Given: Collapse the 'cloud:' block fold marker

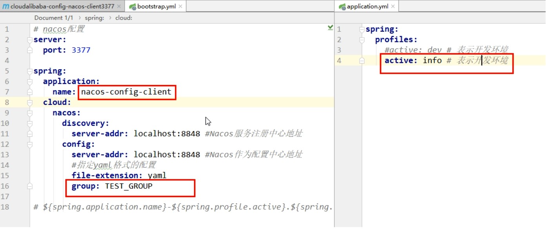Looking at the screenshot, I should click(30, 102).
